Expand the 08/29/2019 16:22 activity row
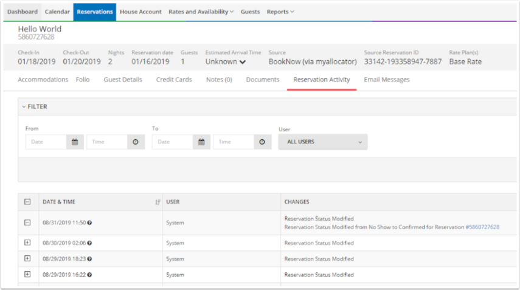 tap(27, 274)
